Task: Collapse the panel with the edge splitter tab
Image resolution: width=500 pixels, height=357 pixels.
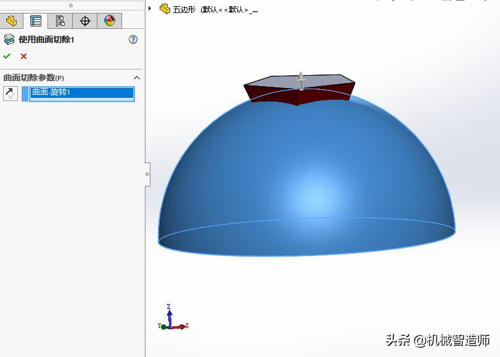Action: [147, 175]
